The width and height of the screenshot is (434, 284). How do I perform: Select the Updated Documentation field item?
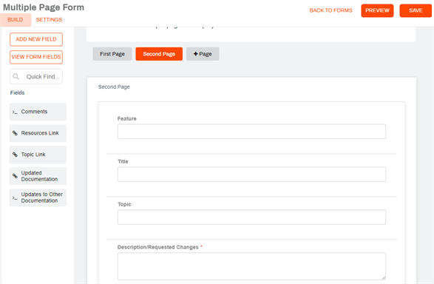pos(38,176)
